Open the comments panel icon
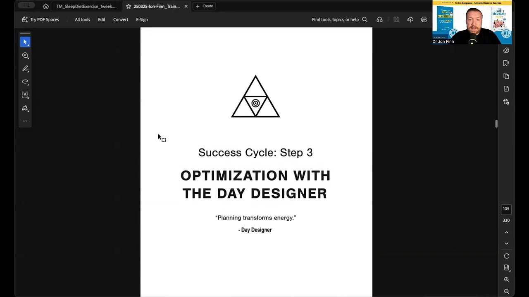This screenshot has height=297, width=529. click(506, 50)
